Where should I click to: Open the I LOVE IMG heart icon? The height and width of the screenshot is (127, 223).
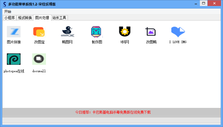[178, 32]
